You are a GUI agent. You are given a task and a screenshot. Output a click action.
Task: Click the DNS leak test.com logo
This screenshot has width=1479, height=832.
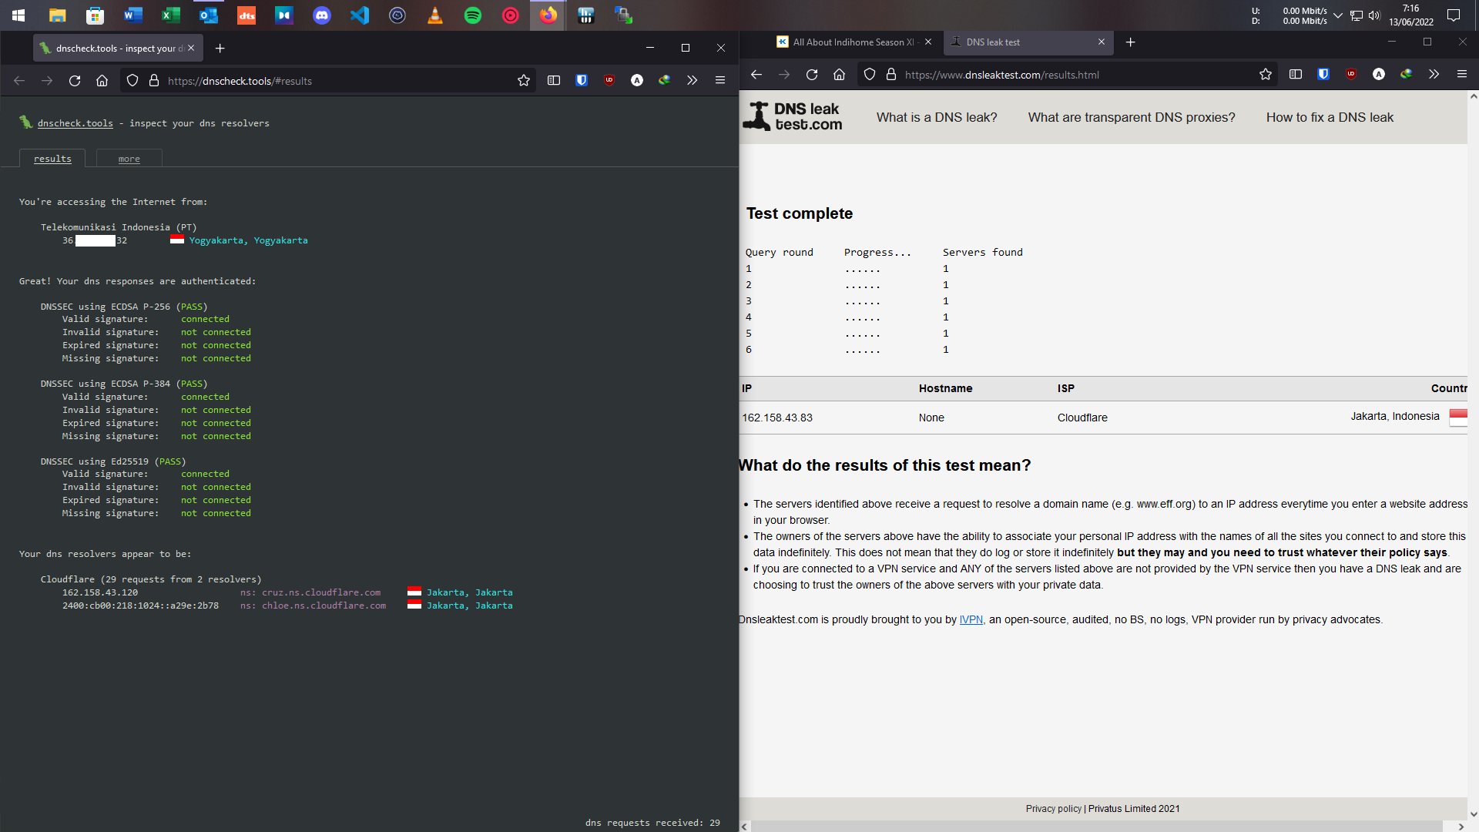tap(793, 116)
